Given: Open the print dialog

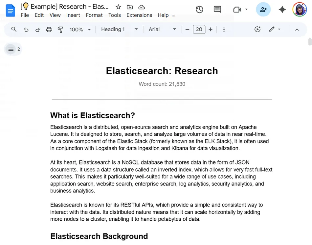Looking at the screenshot, I should pos(49,29).
